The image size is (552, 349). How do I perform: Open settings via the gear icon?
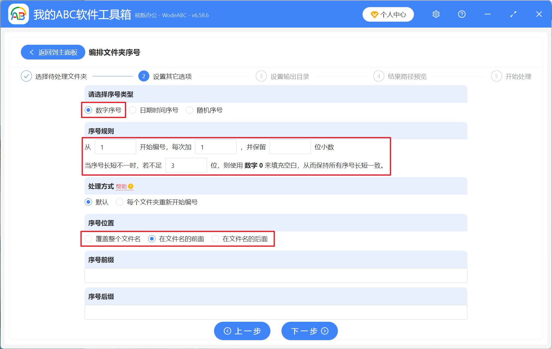point(435,14)
